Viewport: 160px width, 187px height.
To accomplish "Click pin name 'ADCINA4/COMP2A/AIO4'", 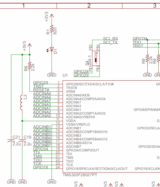I will click(86, 99).
